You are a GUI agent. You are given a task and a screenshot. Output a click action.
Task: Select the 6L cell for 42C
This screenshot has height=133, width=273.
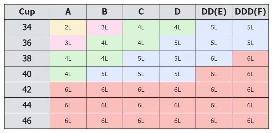141,90
